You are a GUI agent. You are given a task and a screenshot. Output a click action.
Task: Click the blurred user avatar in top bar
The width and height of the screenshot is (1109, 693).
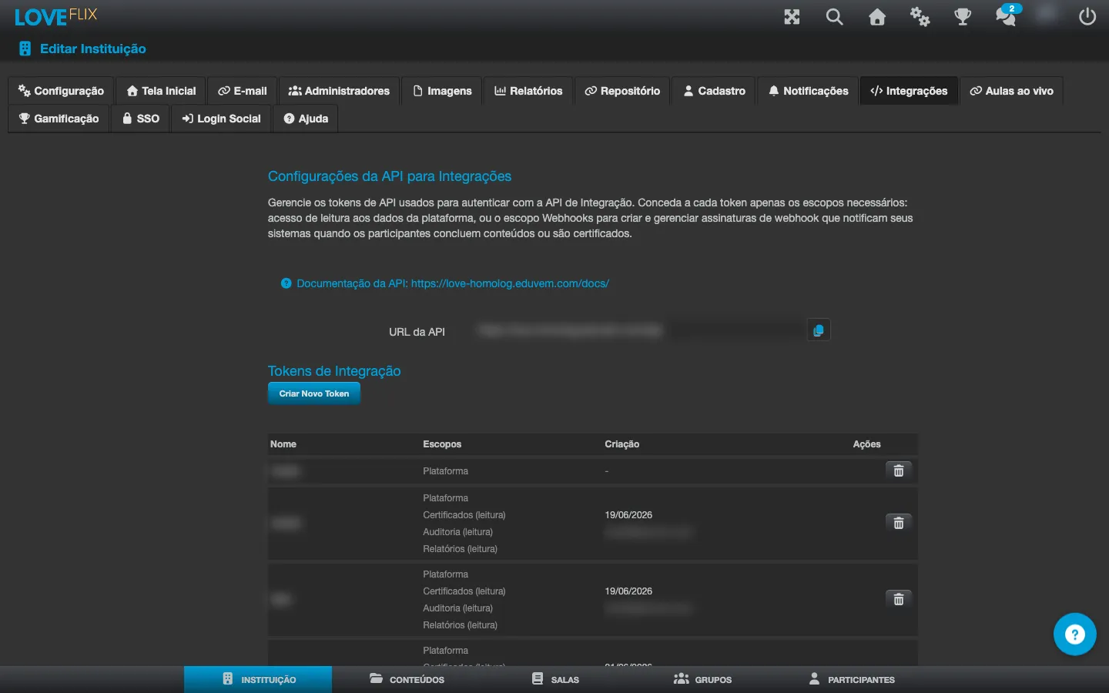coord(1046,13)
